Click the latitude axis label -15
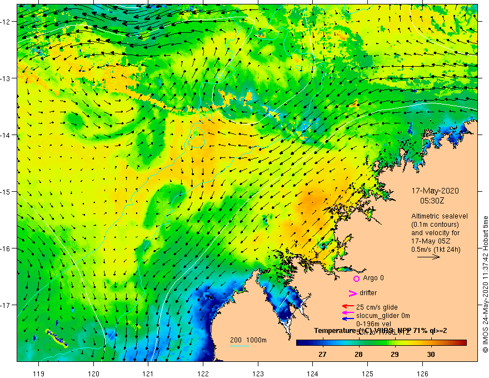This screenshot has height=378, width=489. (x=6, y=191)
